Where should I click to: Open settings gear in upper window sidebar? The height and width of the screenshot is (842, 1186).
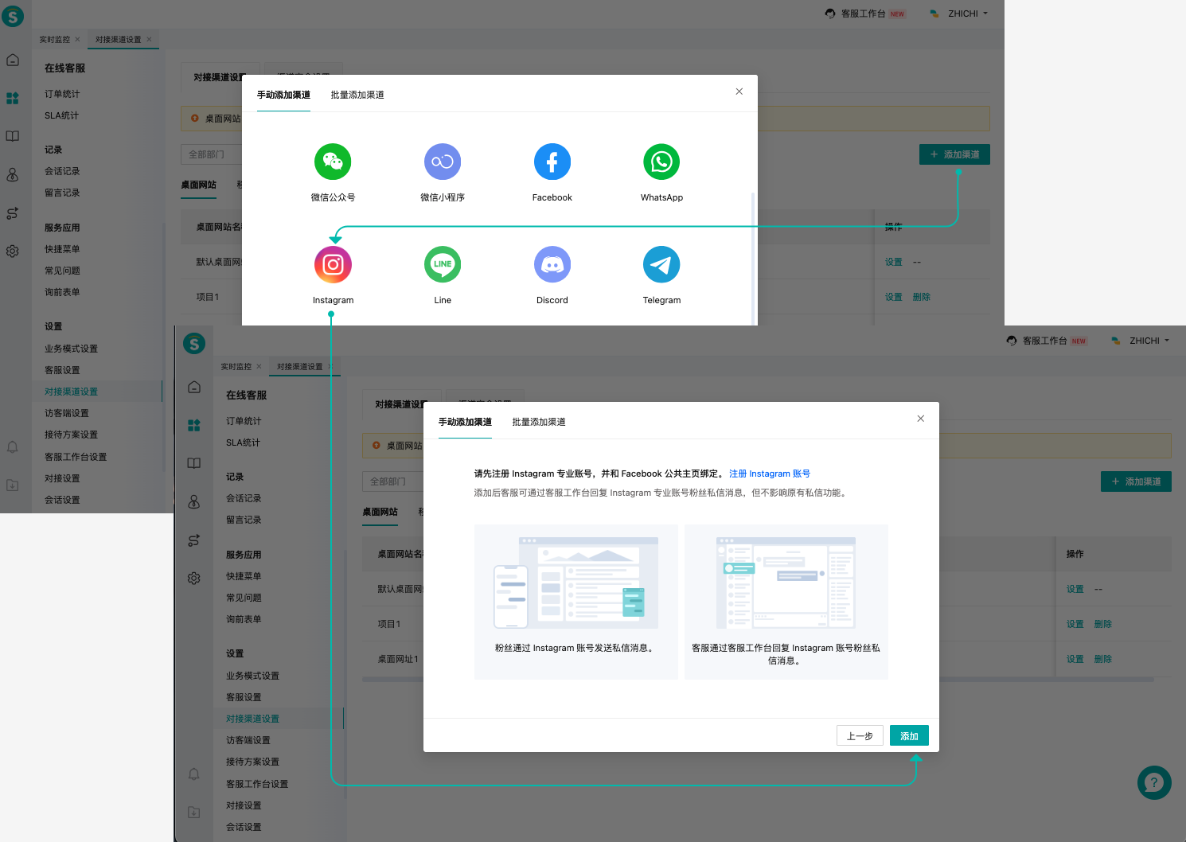[x=13, y=251]
